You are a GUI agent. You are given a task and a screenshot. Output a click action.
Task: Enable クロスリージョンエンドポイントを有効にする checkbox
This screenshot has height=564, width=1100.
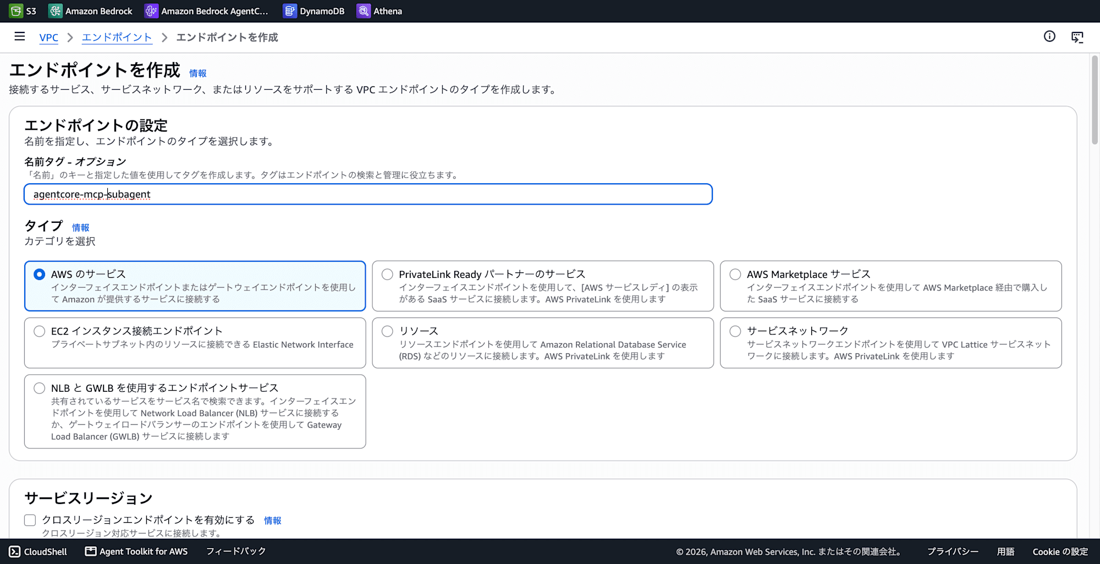coord(30,520)
